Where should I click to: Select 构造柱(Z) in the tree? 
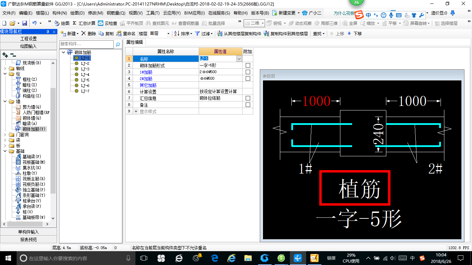coord(31,96)
